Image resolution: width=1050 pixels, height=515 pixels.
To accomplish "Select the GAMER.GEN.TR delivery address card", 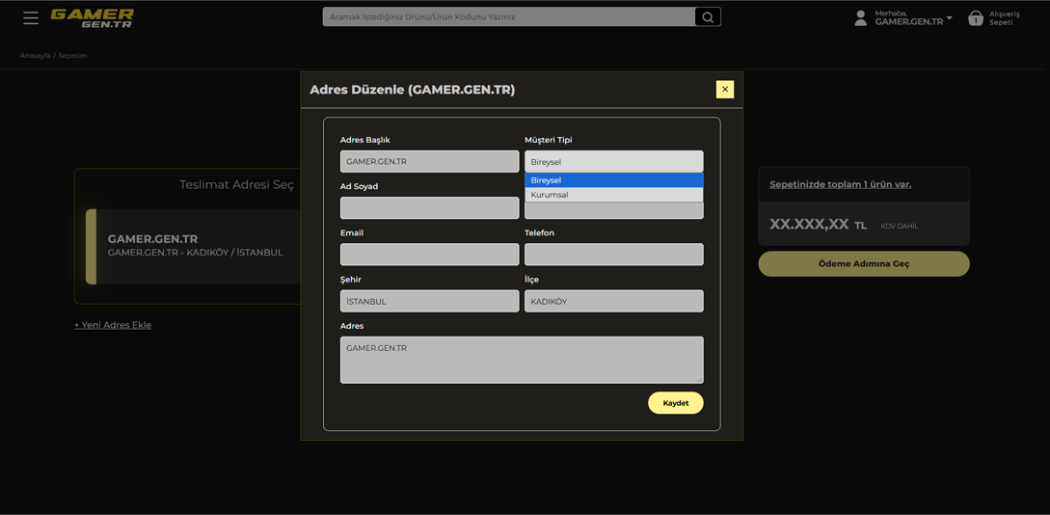I will click(193, 246).
